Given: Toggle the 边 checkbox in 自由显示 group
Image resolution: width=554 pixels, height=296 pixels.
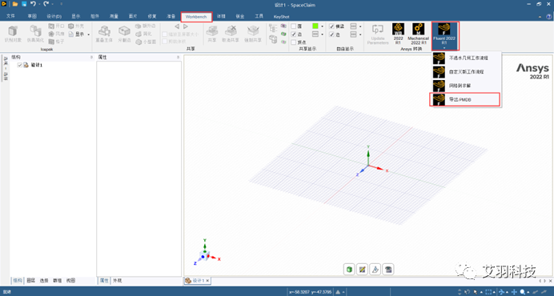Looking at the screenshot, I should point(331,34).
